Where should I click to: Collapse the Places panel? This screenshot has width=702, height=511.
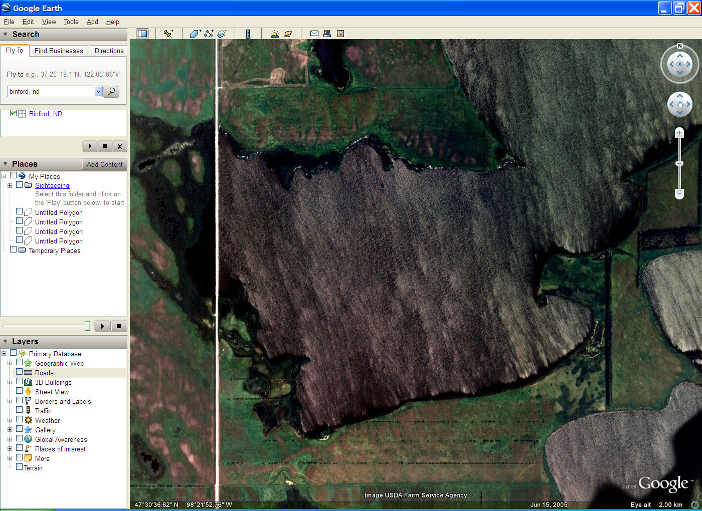(x=6, y=164)
